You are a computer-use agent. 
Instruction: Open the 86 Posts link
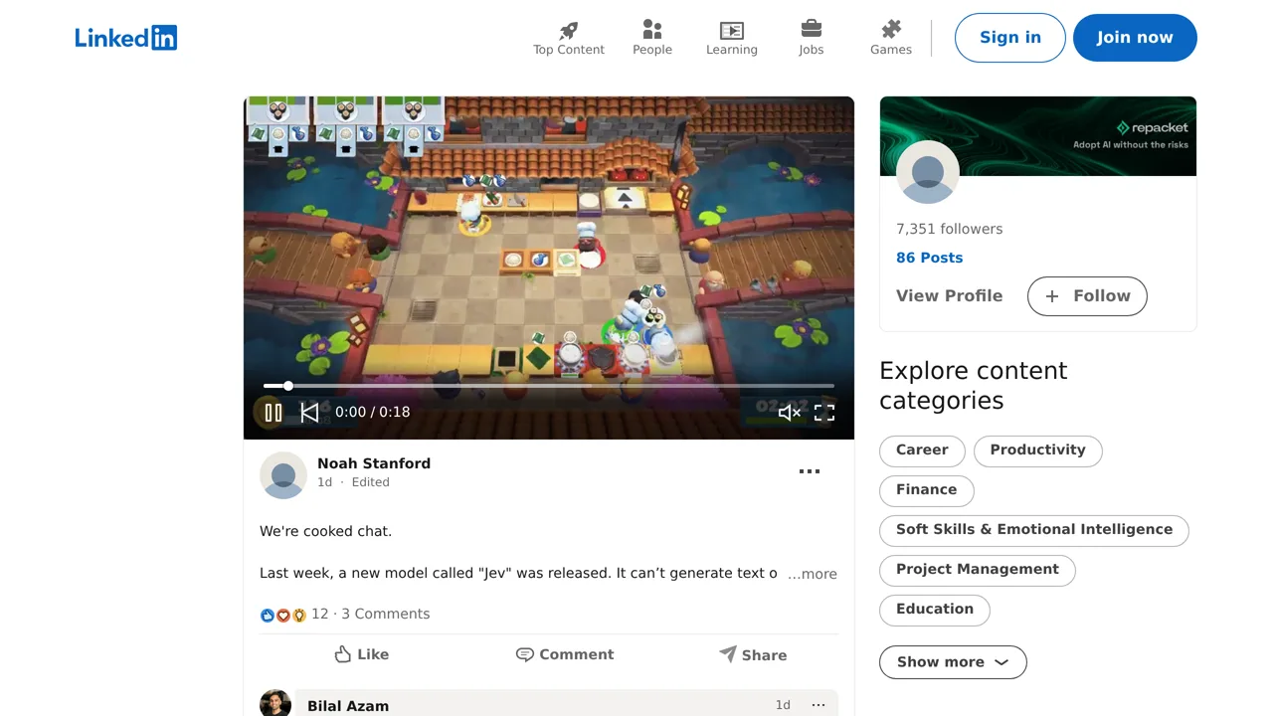(x=929, y=258)
